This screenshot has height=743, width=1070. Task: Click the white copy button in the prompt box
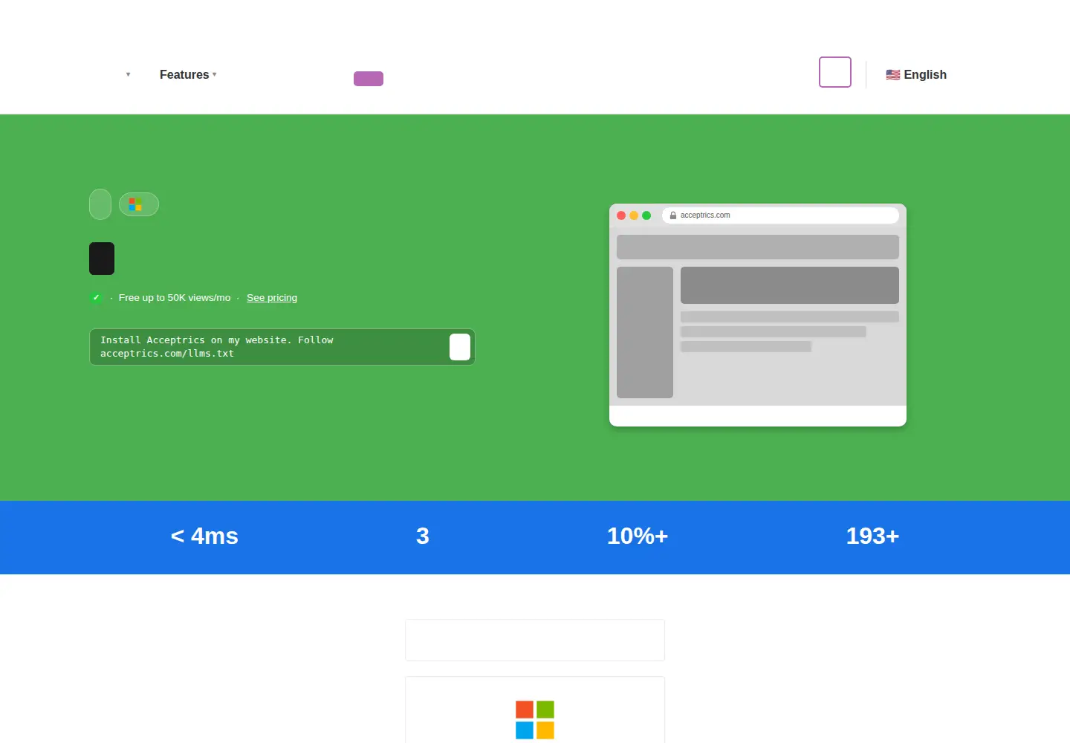pos(460,347)
